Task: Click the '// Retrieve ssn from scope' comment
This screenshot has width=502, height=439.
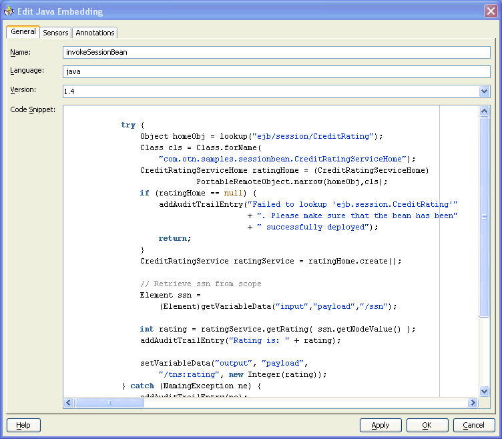Action: (201, 284)
